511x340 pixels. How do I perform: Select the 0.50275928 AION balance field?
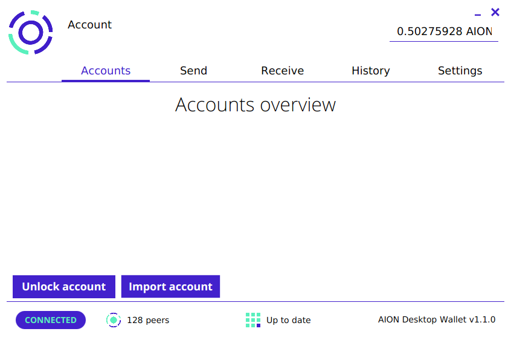444,31
